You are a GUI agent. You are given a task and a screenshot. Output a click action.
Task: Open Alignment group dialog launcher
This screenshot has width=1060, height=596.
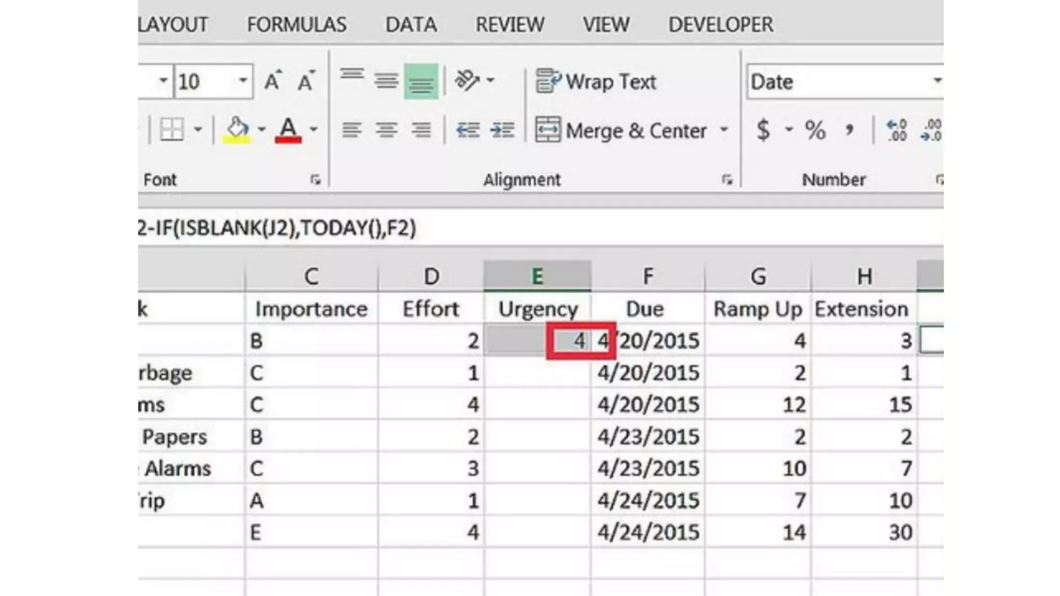tap(727, 180)
